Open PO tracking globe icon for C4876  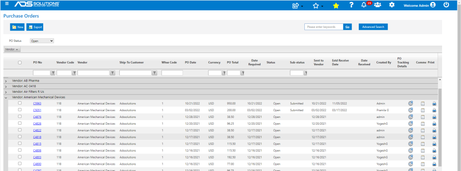click(411, 117)
